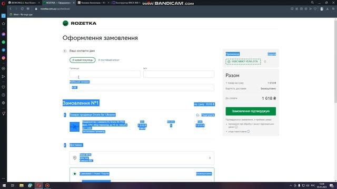This screenshot has height=189, width=337.
Task: Switch to the ROZETKA checkout tab
Action: pos(58,3)
